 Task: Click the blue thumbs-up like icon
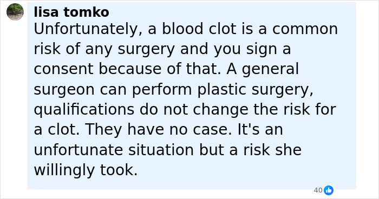pyautogui.click(x=329, y=190)
